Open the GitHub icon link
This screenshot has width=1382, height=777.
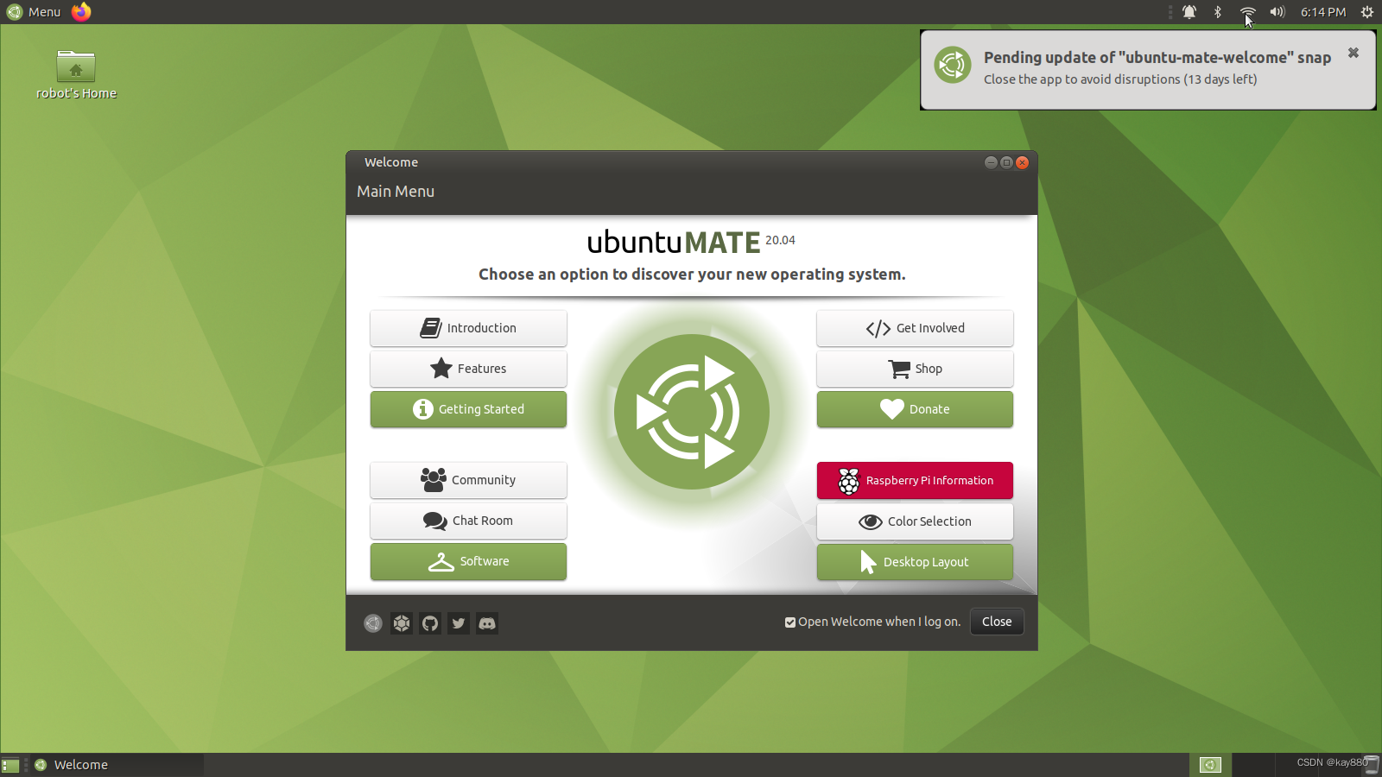[x=430, y=623]
